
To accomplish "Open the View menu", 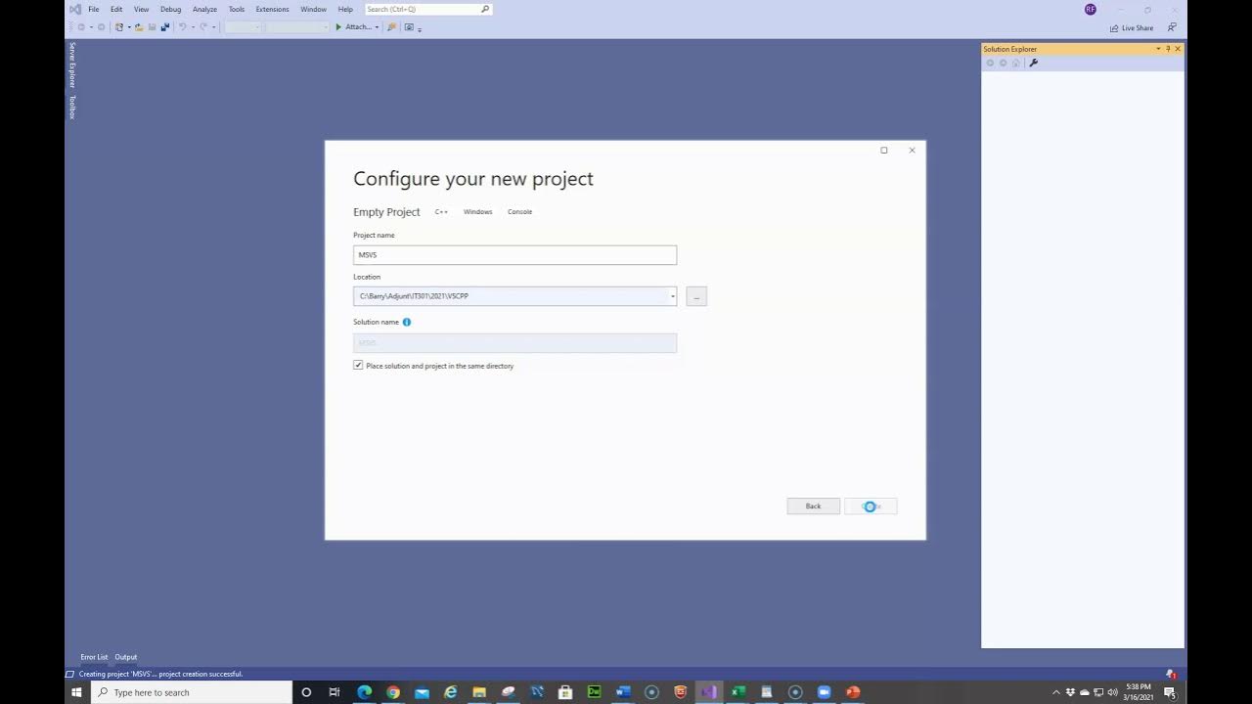I will 142,9.
